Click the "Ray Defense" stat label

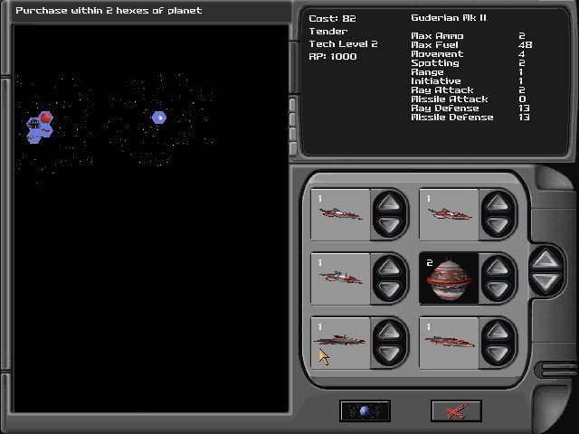pos(445,108)
